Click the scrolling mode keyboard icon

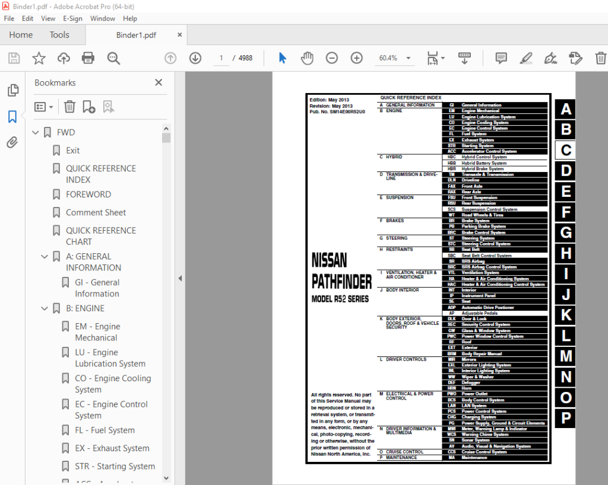464,58
